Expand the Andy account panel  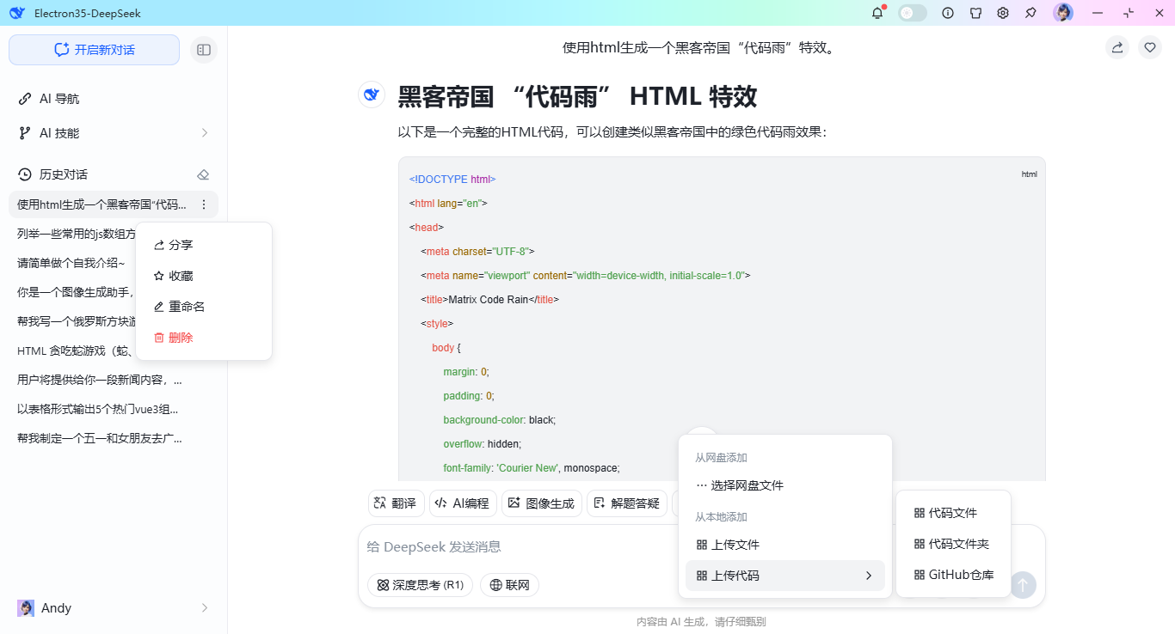pyautogui.click(x=204, y=607)
